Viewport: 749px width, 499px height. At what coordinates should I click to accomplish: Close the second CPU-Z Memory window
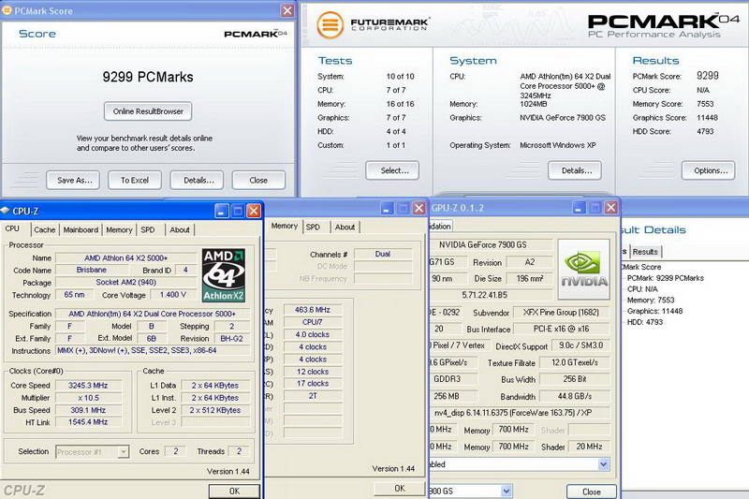pyautogui.click(x=419, y=208)
